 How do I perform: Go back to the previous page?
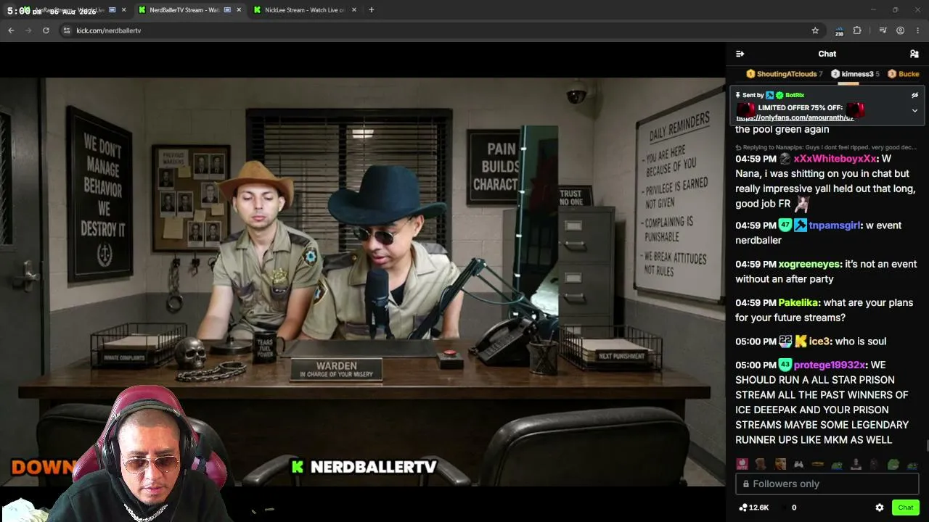coord(11,30)
